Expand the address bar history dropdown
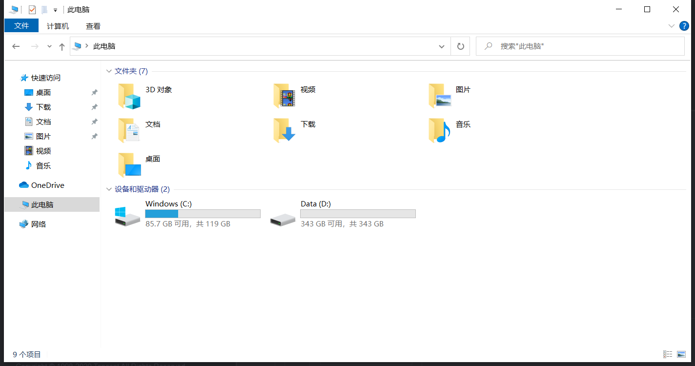The image size is (695, 366). click(x=442, y=46)
